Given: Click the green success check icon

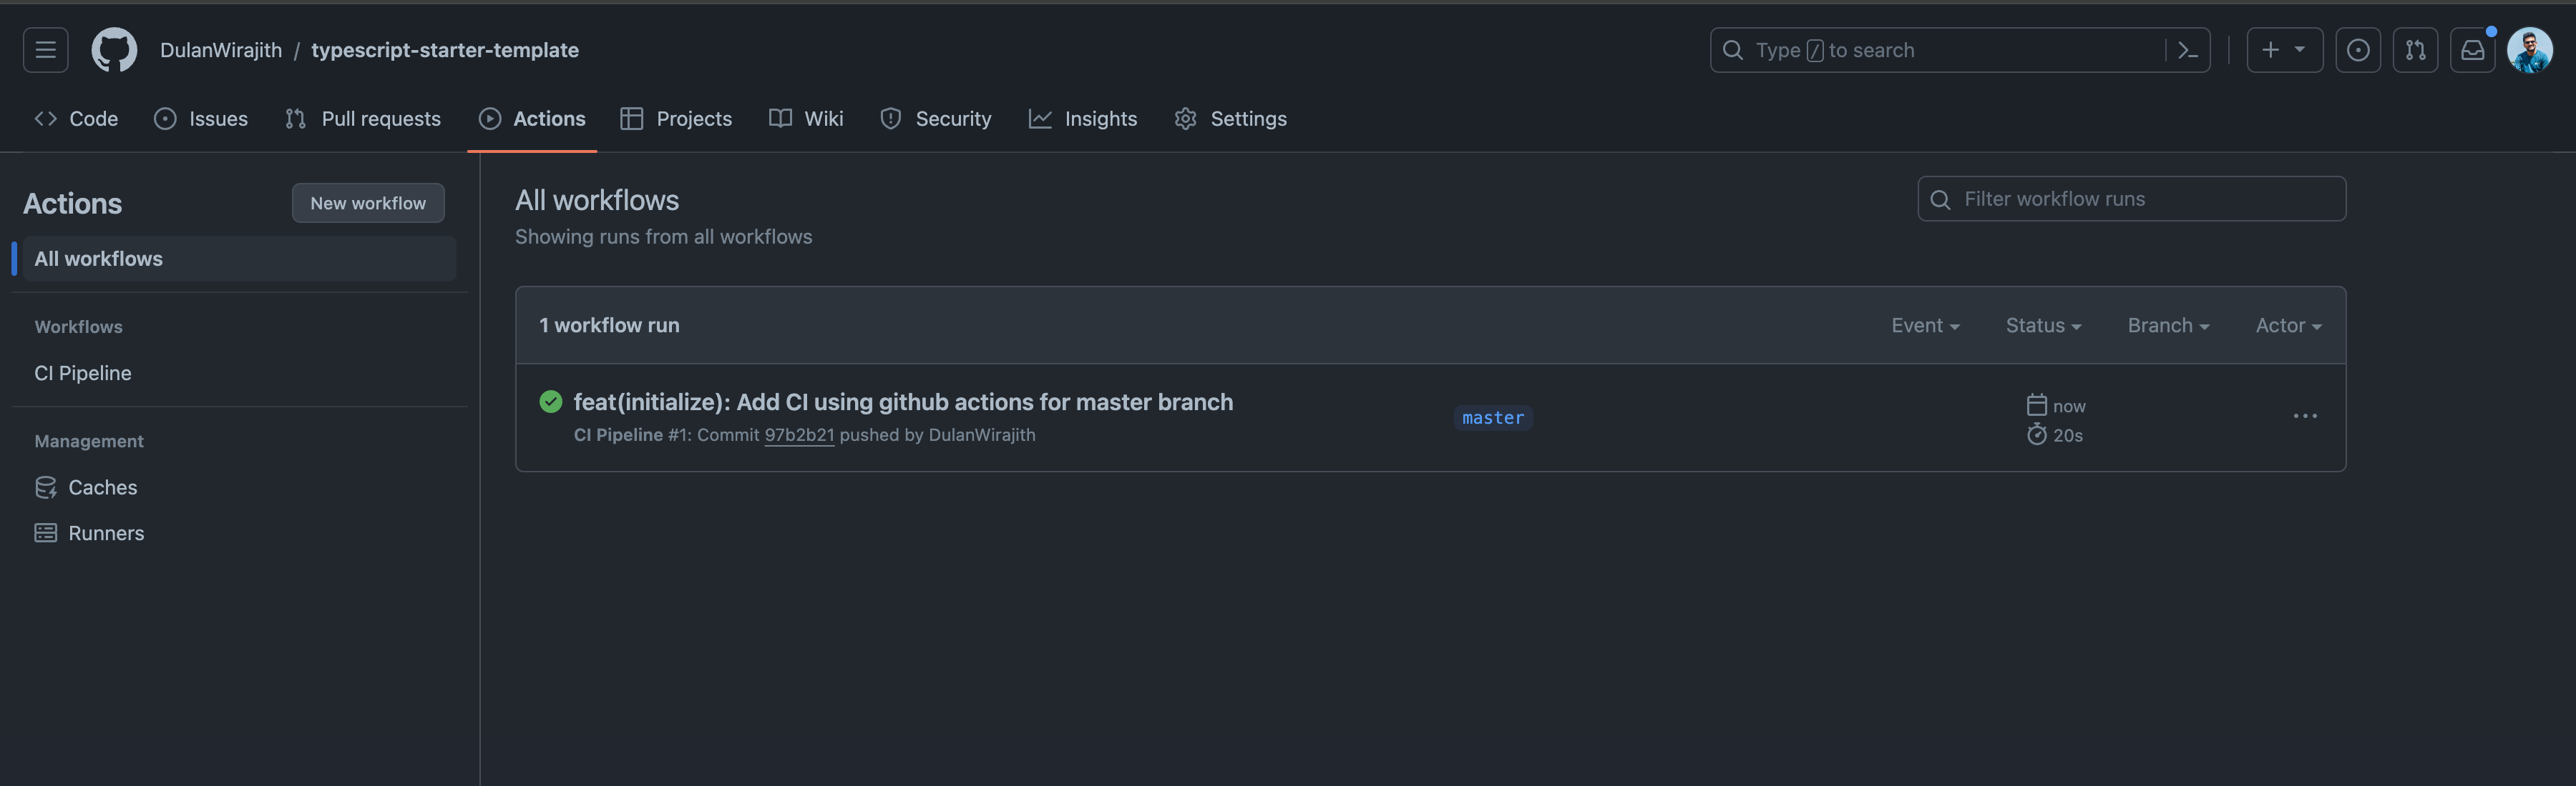Looking at the screenshot, I should (x=550, y=402).
